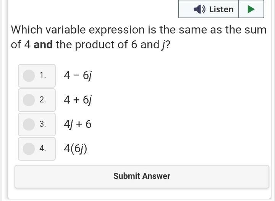Select radio button for option 1

29,75
